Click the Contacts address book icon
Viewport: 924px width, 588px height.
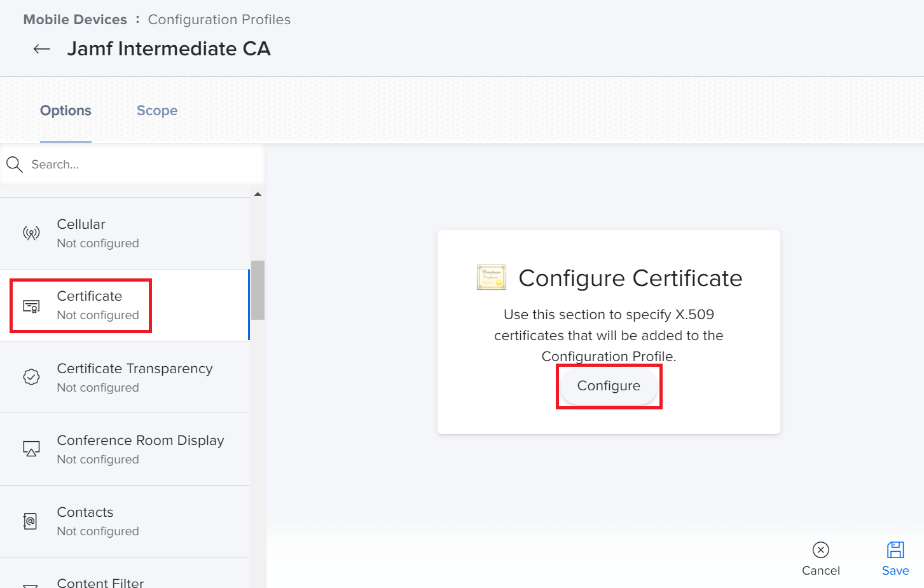[x=30, y=521]
